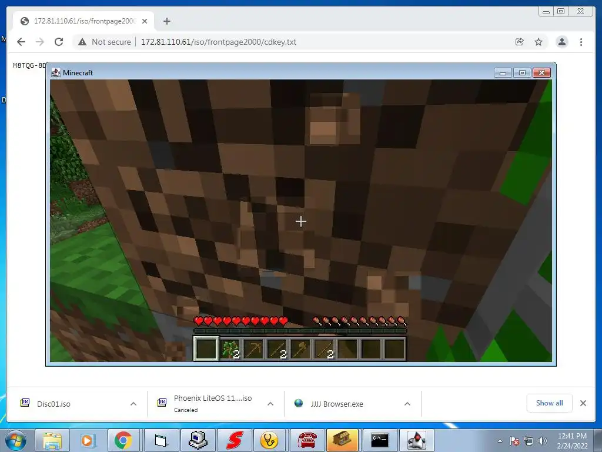Pick the sticks stack between pickaxe and axe
The width and height of the screenshot is (602, 452).
(277, 349)
